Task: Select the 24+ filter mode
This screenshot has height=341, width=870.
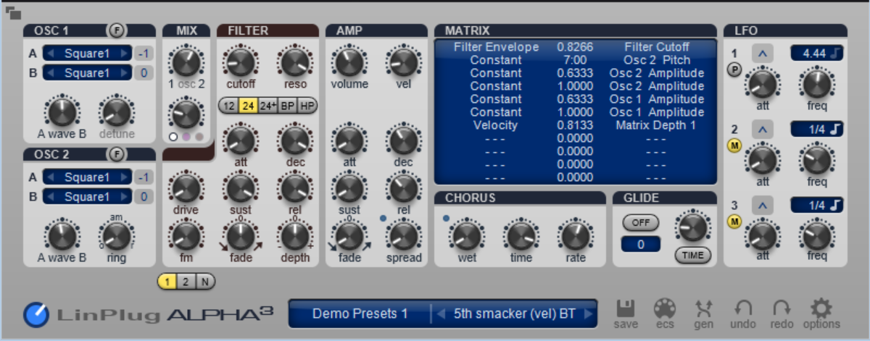Action: click(268, 105)
